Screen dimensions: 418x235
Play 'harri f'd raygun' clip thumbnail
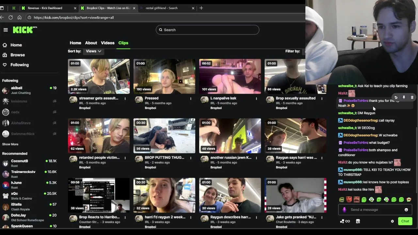pyautogui.click(x=164, y=195)
